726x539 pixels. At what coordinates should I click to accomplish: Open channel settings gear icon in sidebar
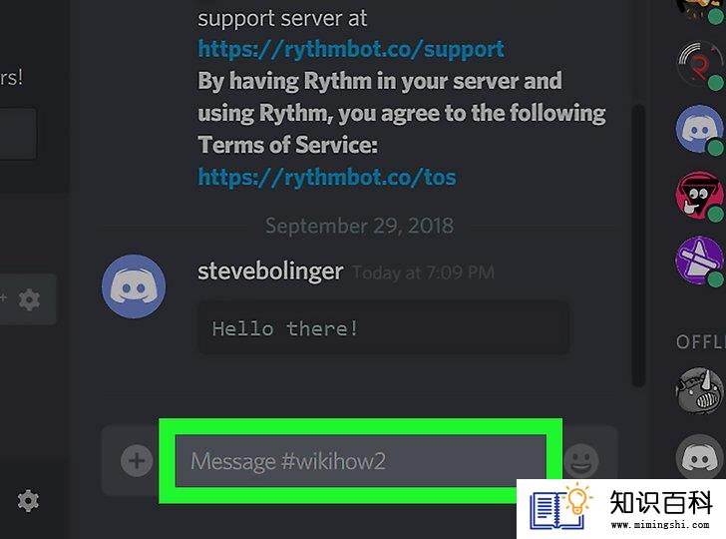point(29,299)
